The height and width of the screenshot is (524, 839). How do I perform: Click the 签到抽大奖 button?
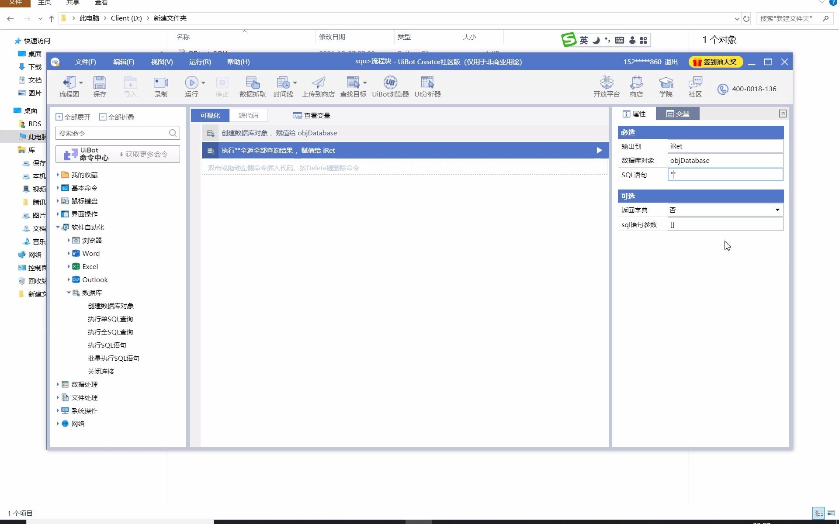(x=715, y=62)
